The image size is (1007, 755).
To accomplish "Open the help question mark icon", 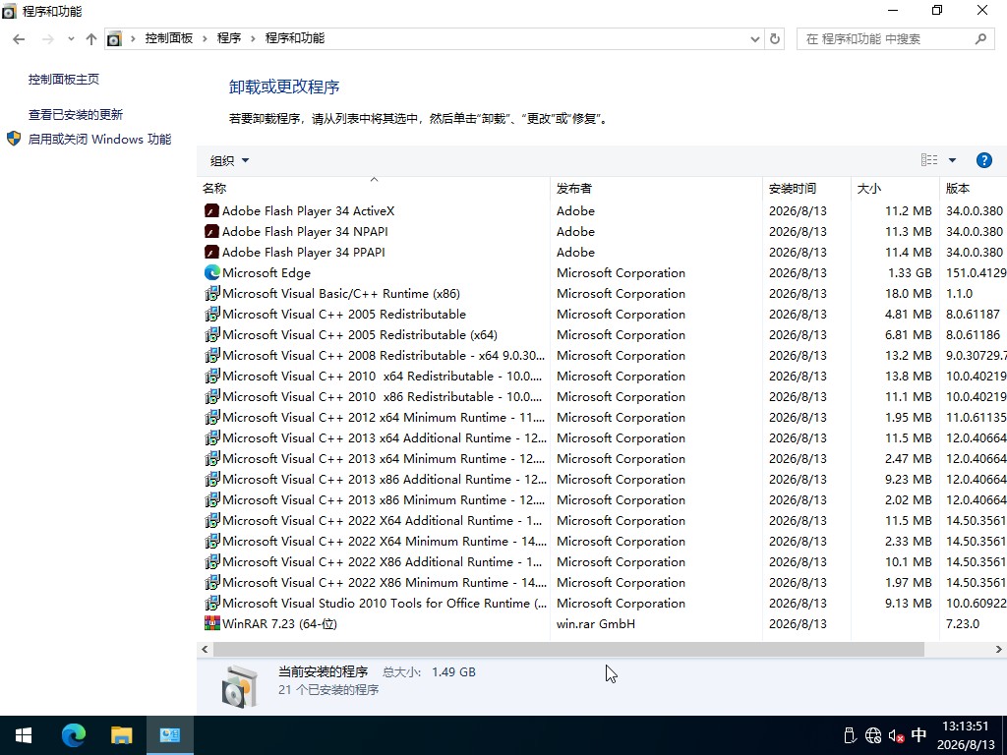I will pyautogui.click(x=983, y=160).
